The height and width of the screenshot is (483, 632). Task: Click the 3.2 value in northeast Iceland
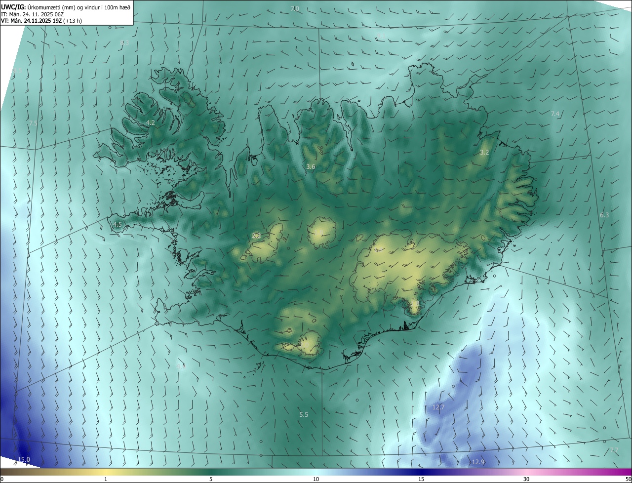coord(484,152)
